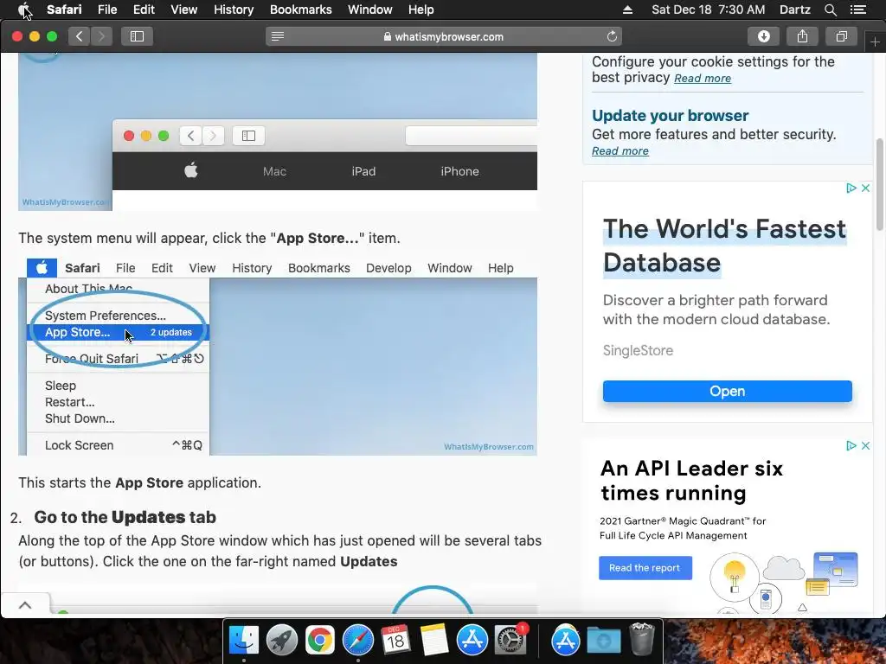Open Downloads folder in Dock

click(603, 641)
